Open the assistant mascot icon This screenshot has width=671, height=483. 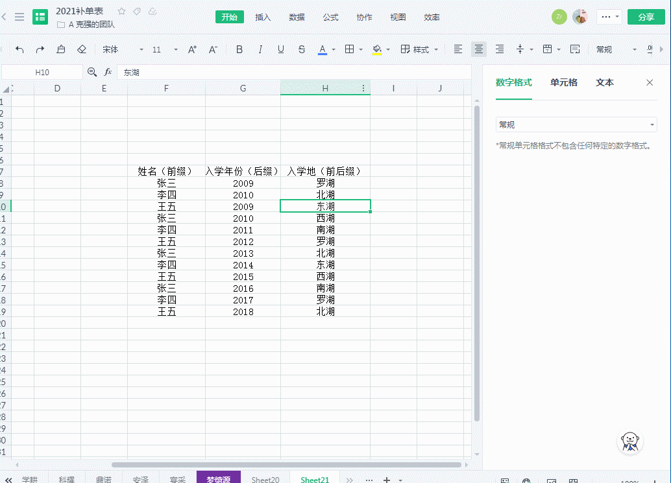[x=630, y=442]
